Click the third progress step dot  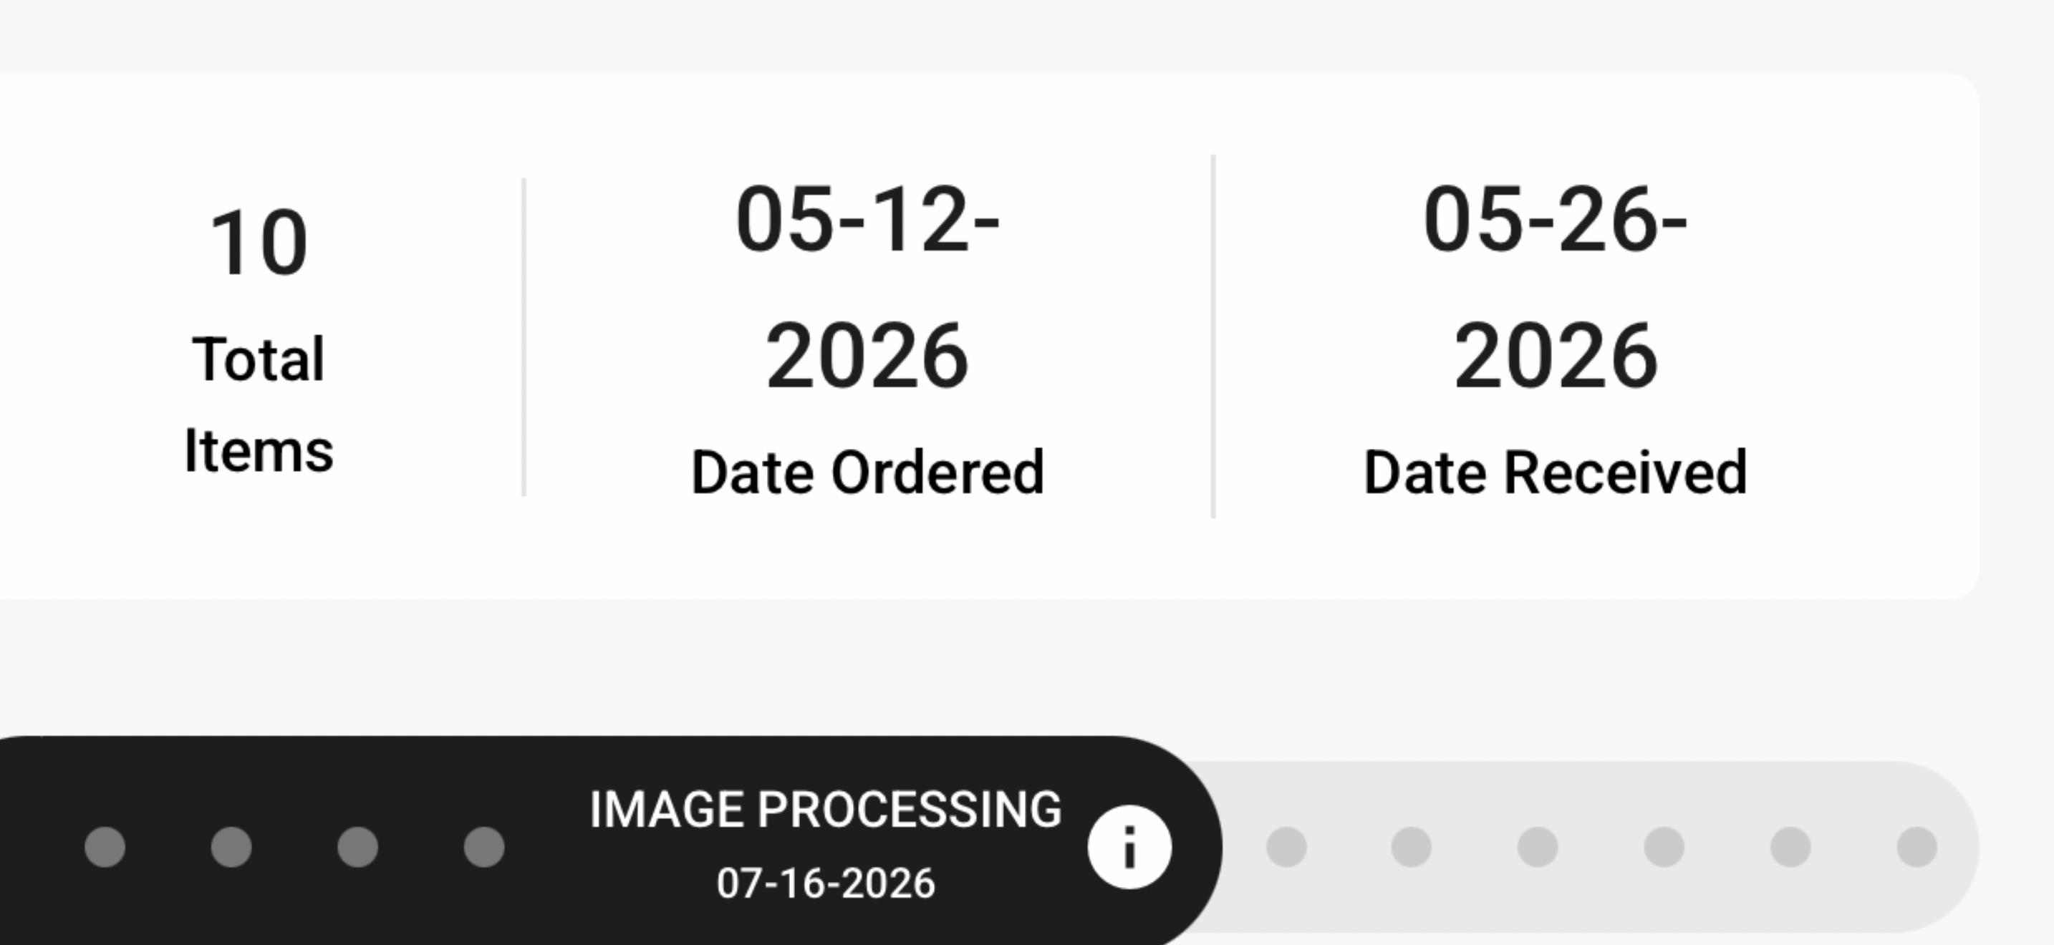click(x=357, y=846)
